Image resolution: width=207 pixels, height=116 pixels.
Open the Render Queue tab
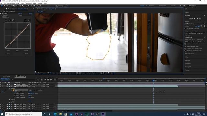[x=6, y=76]
